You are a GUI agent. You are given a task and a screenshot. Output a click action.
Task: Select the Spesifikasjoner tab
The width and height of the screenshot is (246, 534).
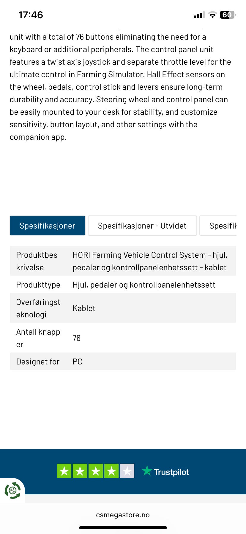click(x=48, y=226)
